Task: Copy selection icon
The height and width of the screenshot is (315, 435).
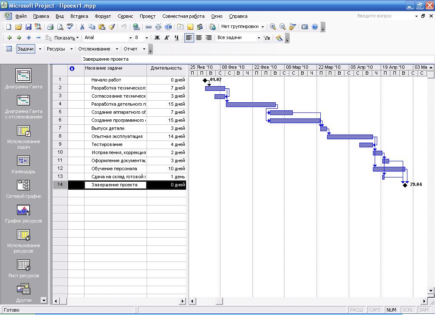Action: [x=92, y=27]
